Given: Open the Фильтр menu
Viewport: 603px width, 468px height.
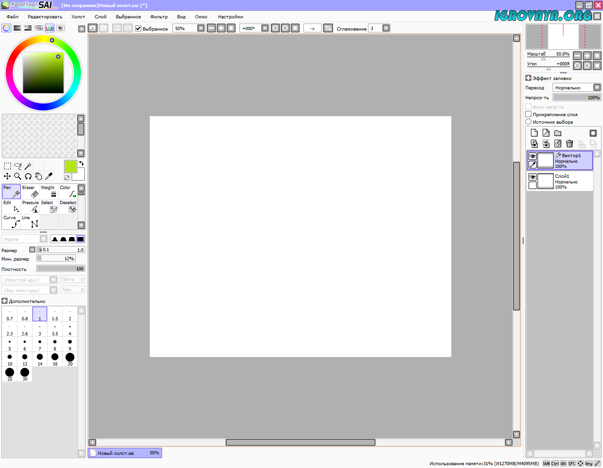Looking at the screenshot, I should tap(159, 16).
